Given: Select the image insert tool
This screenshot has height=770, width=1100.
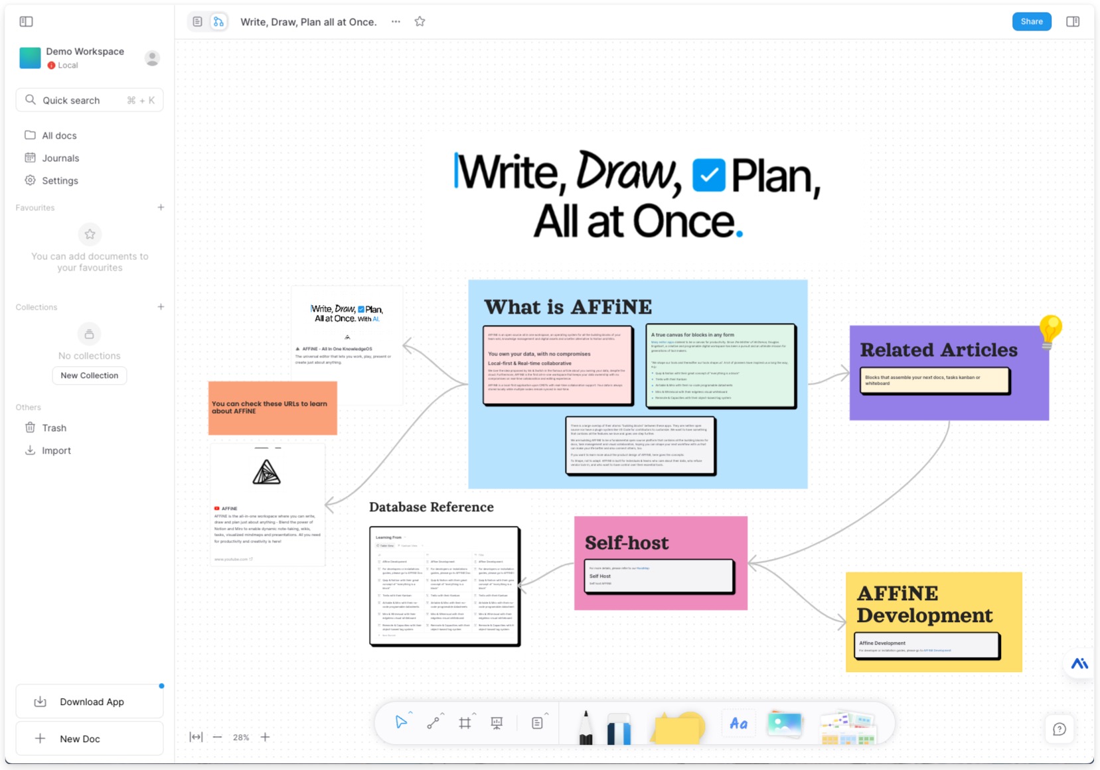Looking at the screenshot, I should click(785, 724).
